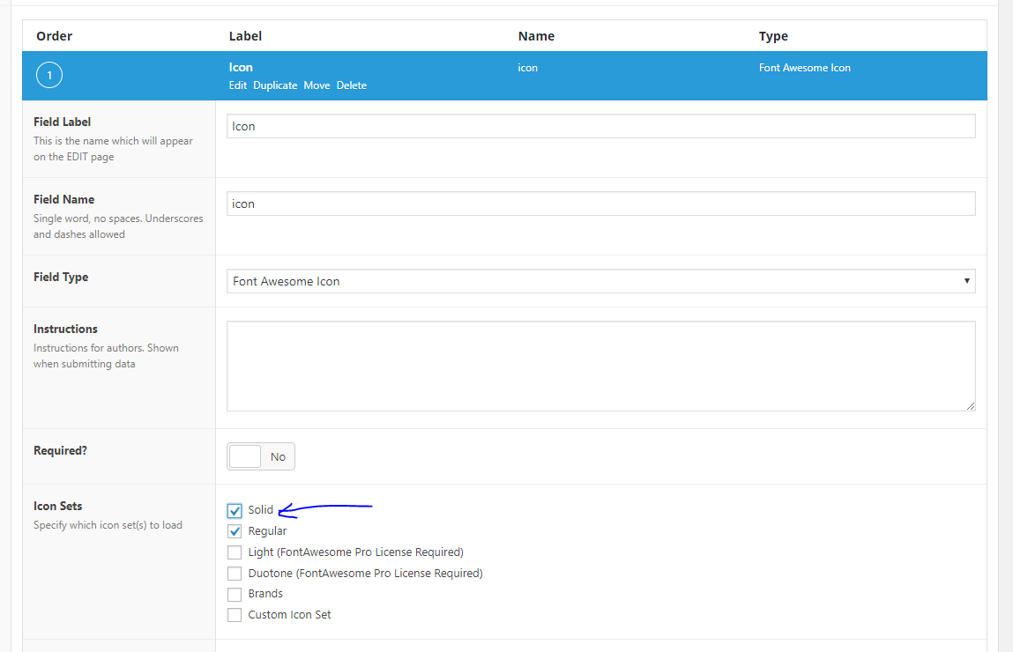This screenshot has width=1013, height=652.
Task: Toggle the Required switch
Action: [261, 456]
